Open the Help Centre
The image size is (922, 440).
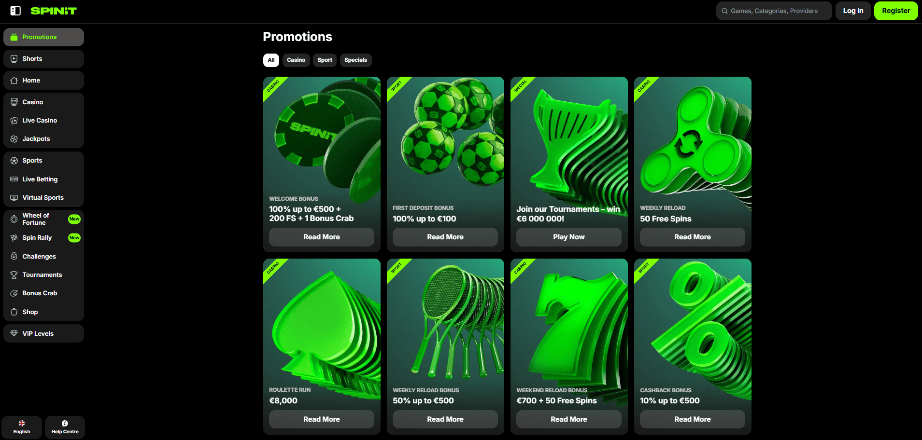[x=65, y=427]
